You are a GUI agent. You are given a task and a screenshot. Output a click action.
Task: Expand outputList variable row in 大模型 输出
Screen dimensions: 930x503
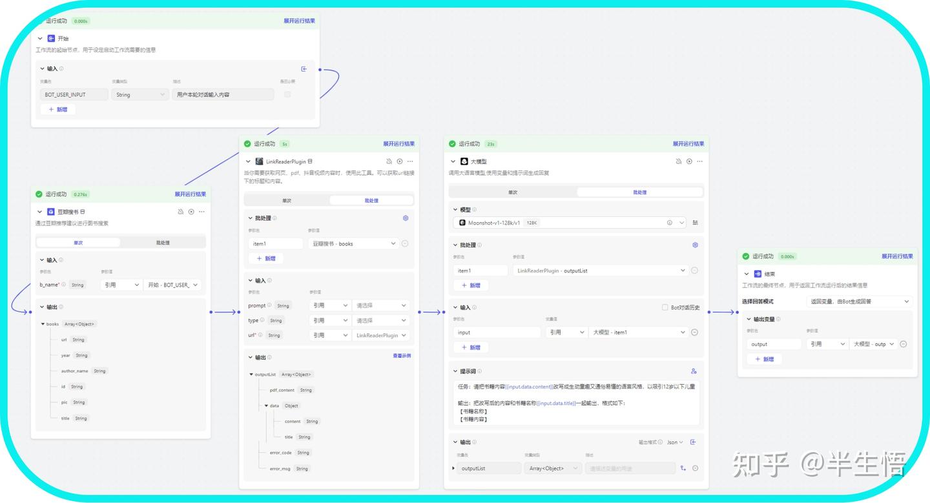453,468
